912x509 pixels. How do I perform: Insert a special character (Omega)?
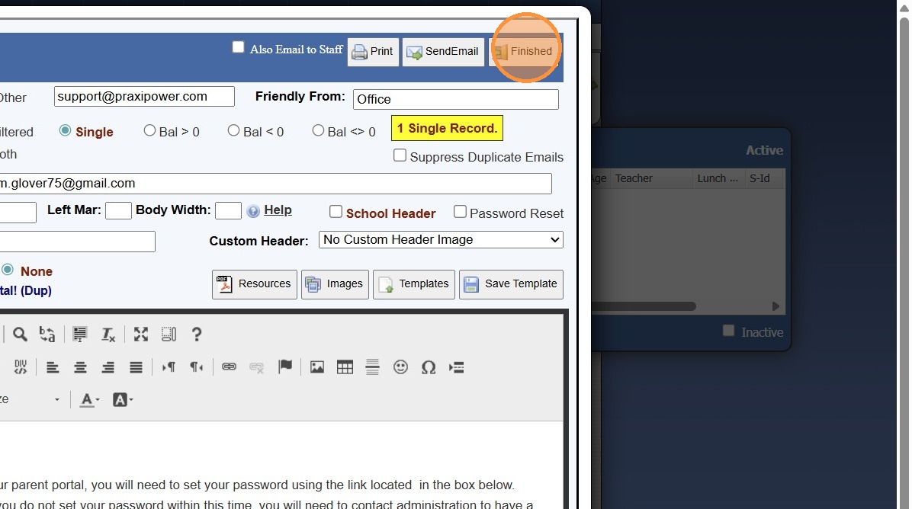[x=429, y=367]
